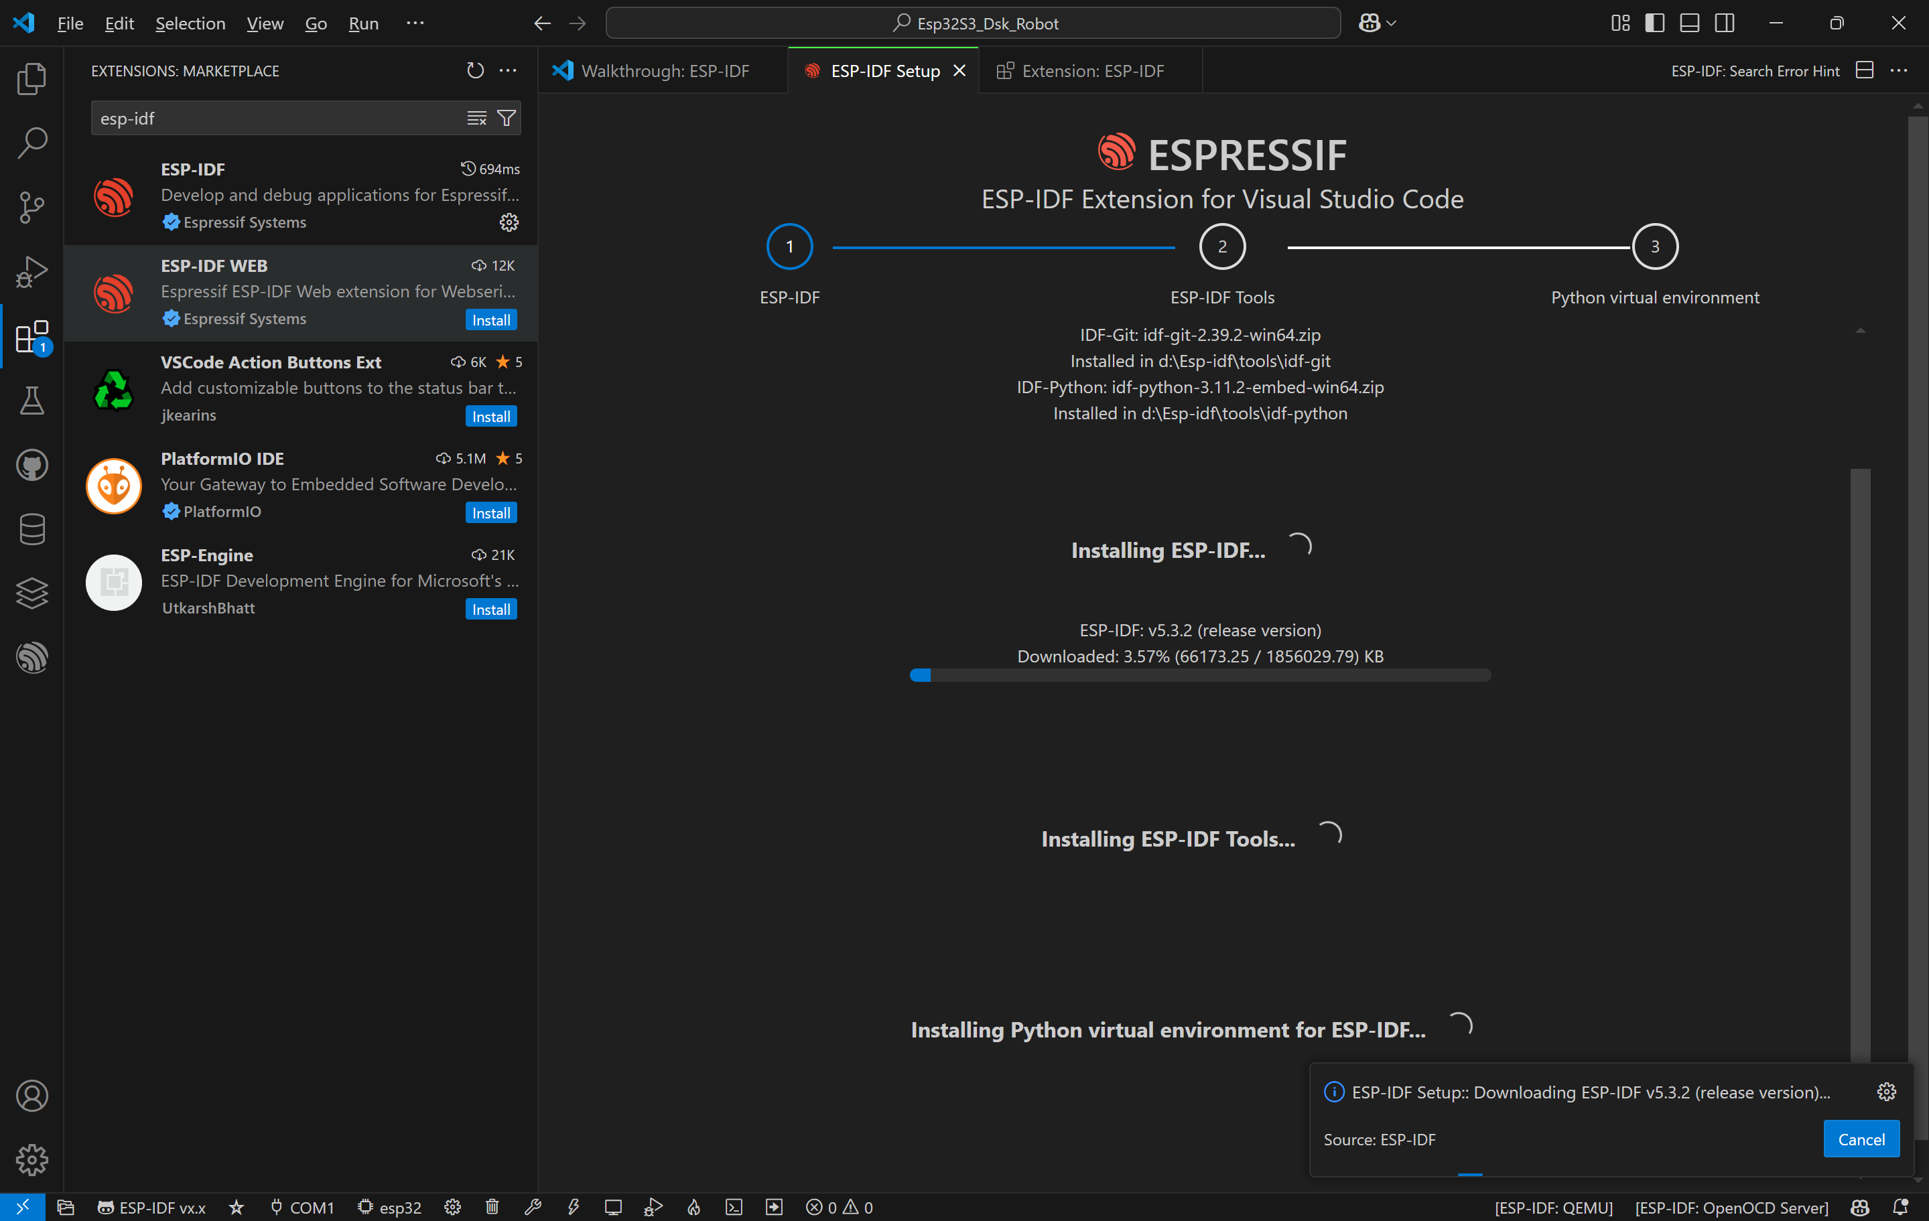The width and height of the screenshot is (1929, 1221).
Task: Open the notification settings gear
Action: point(1887,1091)
